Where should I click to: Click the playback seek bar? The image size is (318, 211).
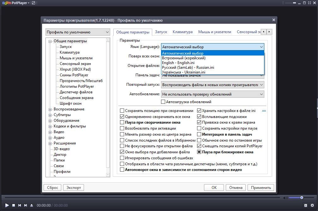tap(142, 198)
